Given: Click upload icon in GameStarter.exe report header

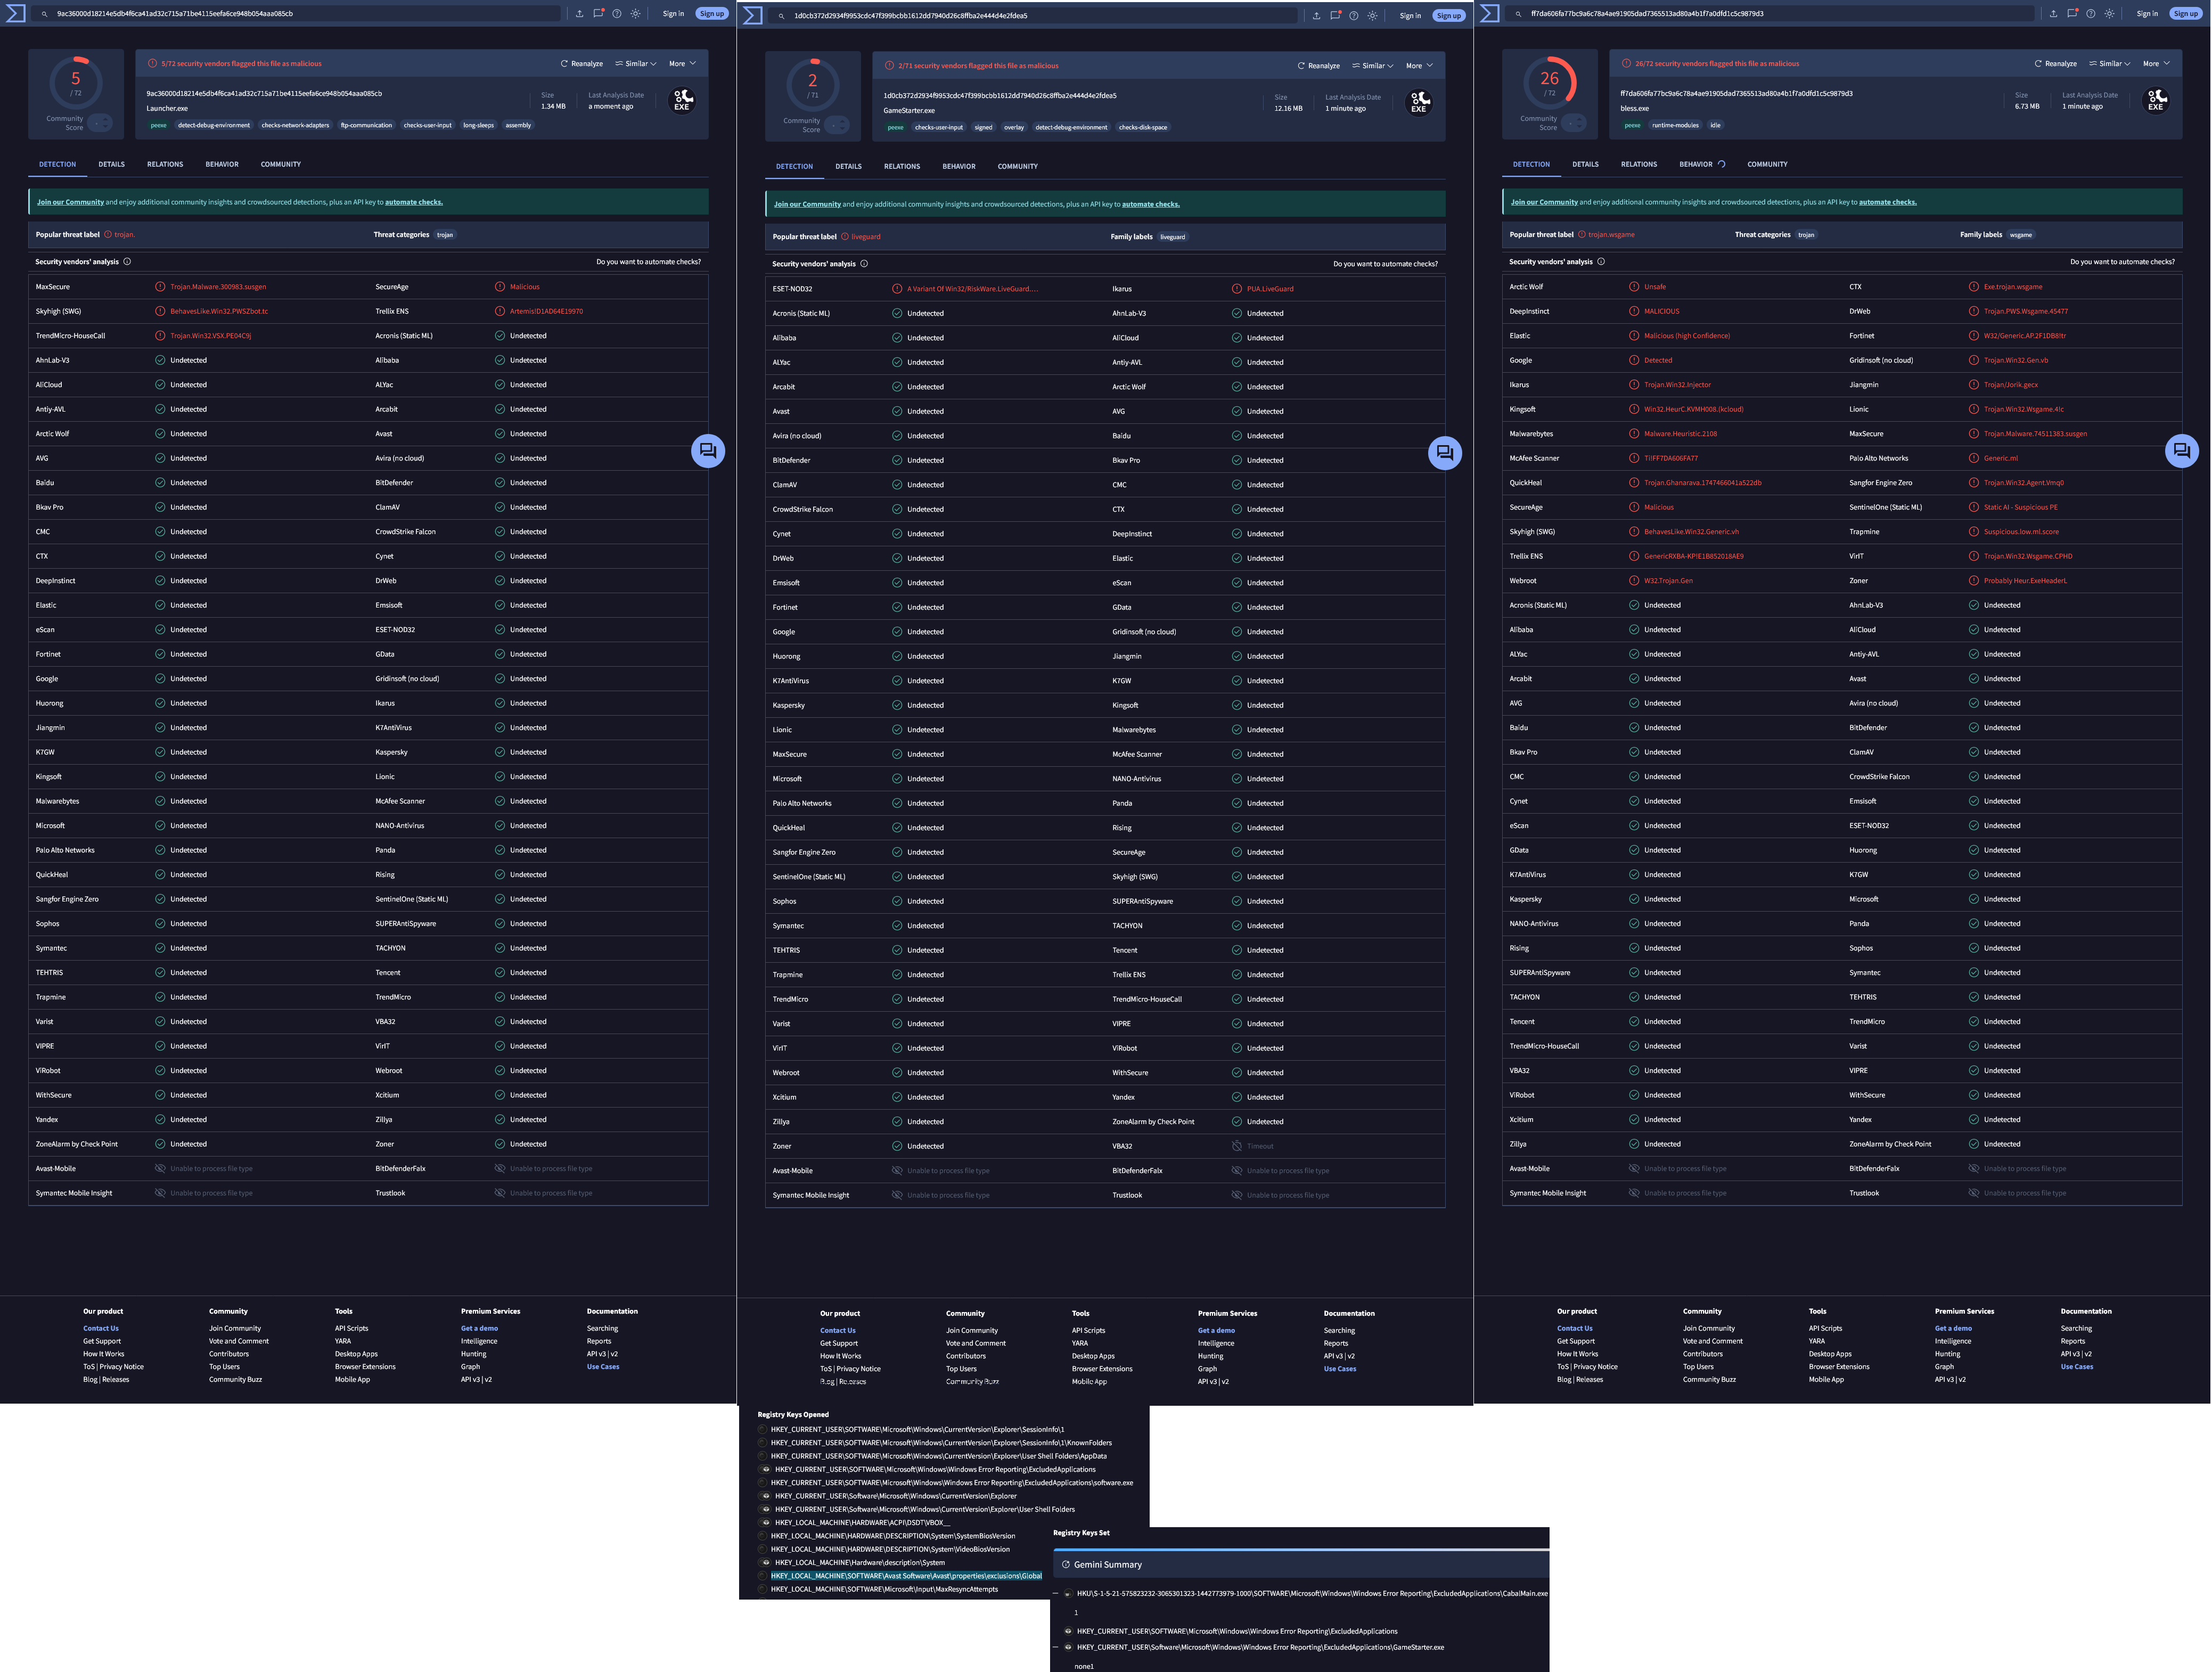Looking at the screenshot, I should pyautogui.click(x=1316, y=16).
